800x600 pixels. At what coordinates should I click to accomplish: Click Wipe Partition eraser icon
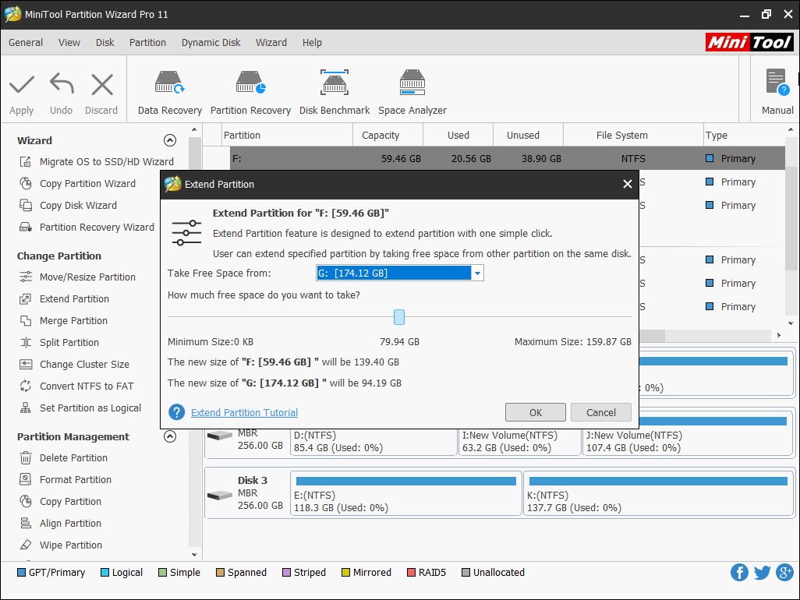pos(26,545)
